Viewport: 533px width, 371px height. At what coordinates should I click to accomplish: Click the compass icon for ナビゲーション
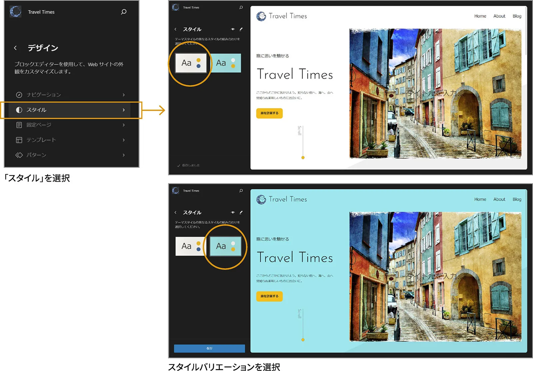(x=19, y=95)
